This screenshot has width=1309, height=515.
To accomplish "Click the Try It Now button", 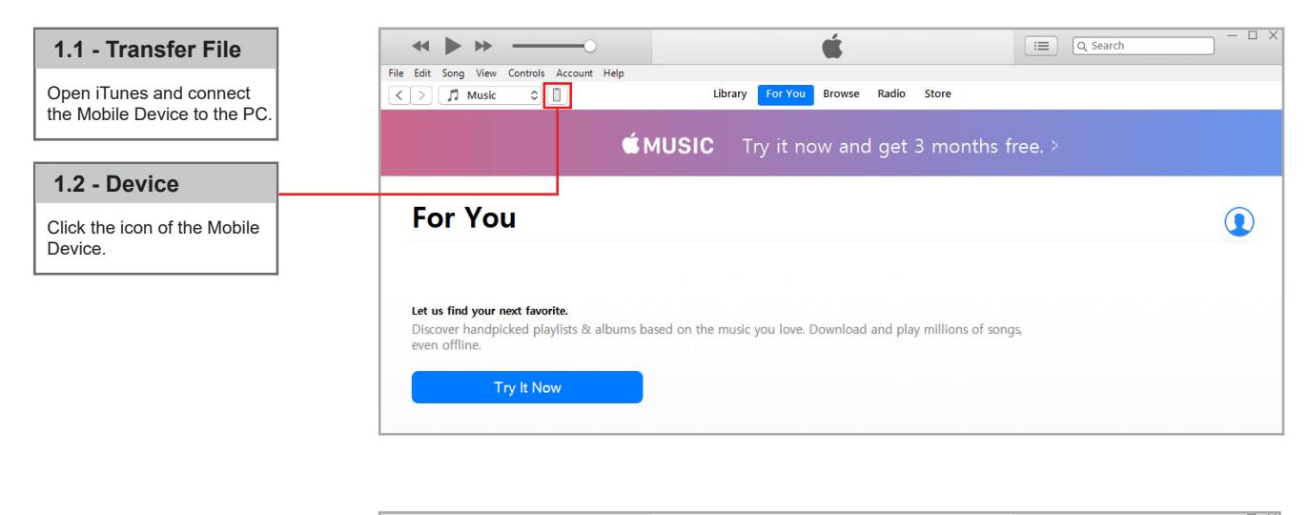I will [527, 388].
